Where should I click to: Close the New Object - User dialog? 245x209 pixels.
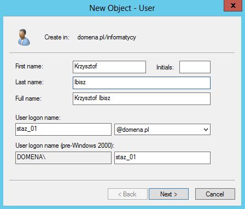233,5
